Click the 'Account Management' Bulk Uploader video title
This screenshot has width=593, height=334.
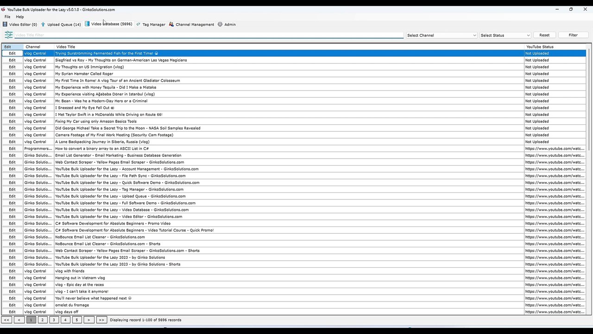point(126,169)
